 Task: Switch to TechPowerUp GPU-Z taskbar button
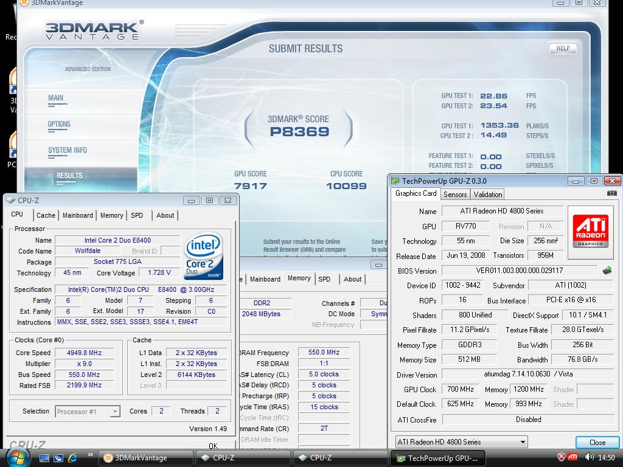coord(439,458)
